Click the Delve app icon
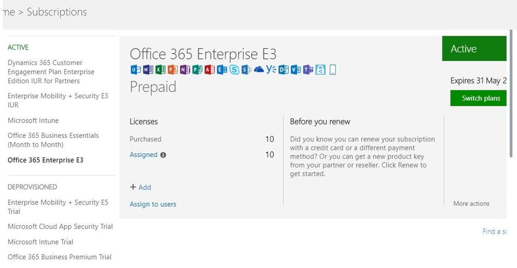The width and height of the screenshot is (517, 268). point(283,70)
